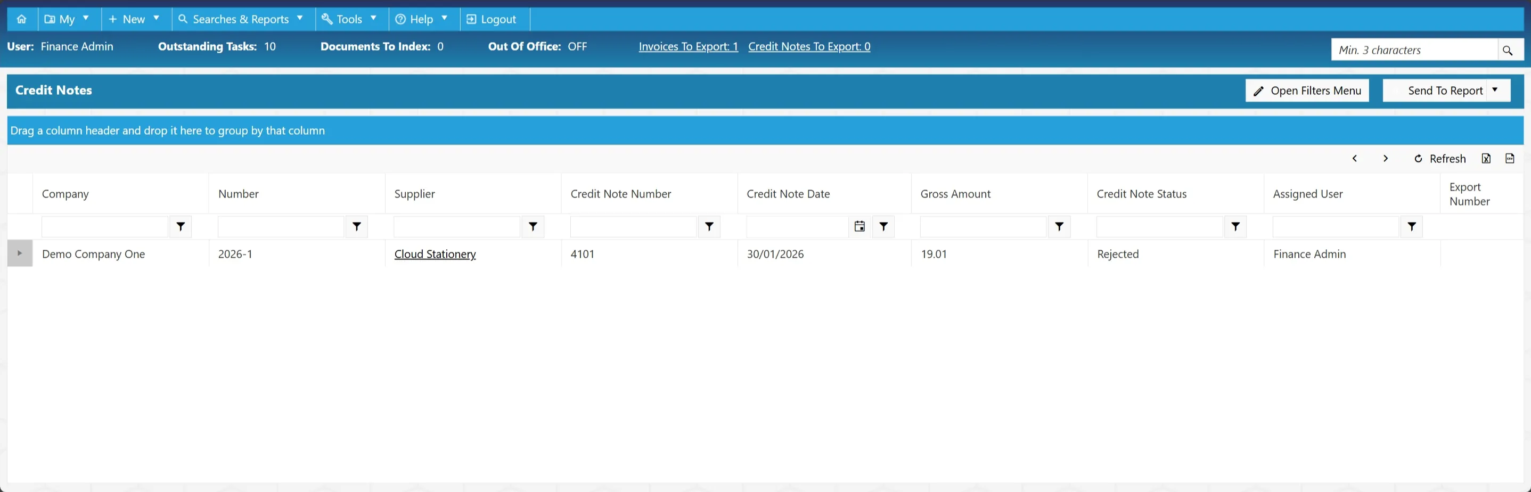The height and width of the screenshot is (492, 1531).
Task: Click Credit Note Status filter input
Action: coord(1159,226)
